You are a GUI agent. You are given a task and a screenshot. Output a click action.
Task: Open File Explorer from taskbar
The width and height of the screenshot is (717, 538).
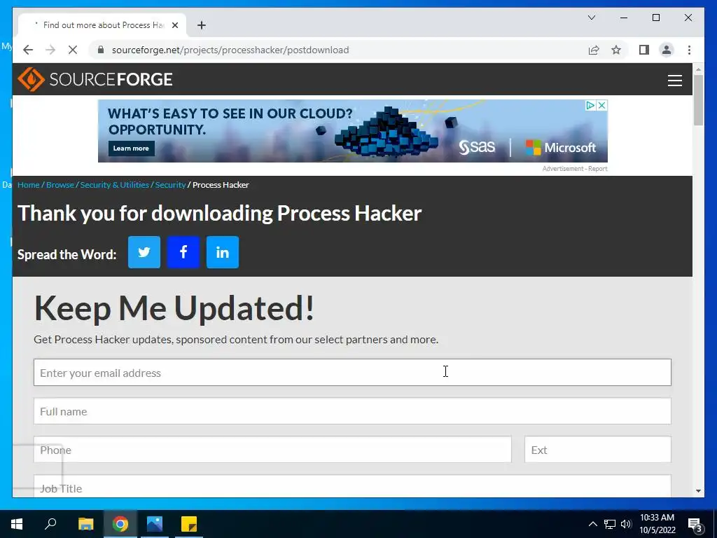85,524
